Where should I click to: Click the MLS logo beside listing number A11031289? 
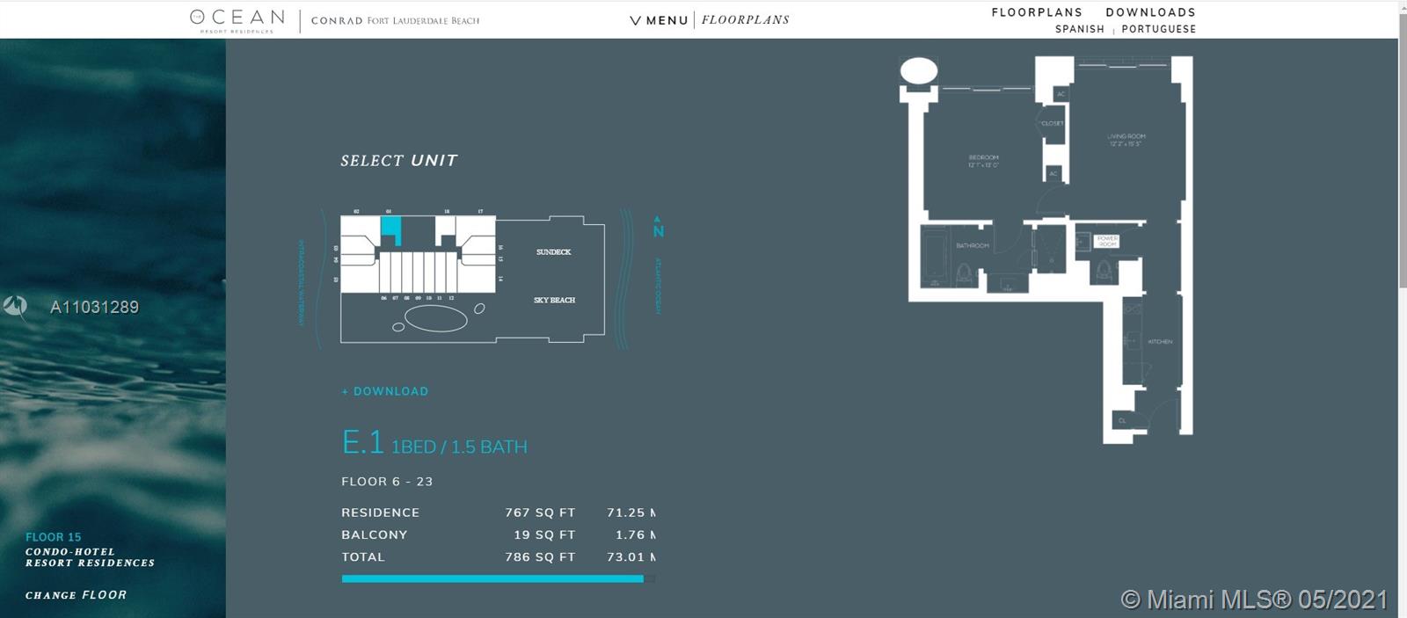click(15, 307)
